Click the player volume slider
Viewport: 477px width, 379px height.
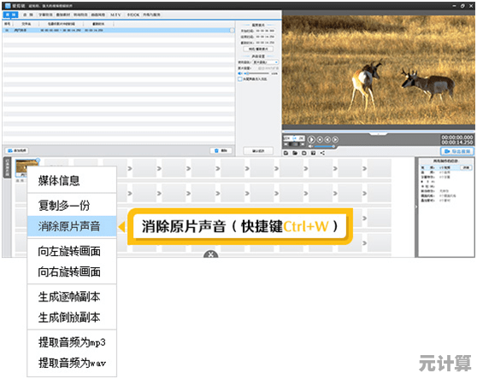(x=325, y=146)
